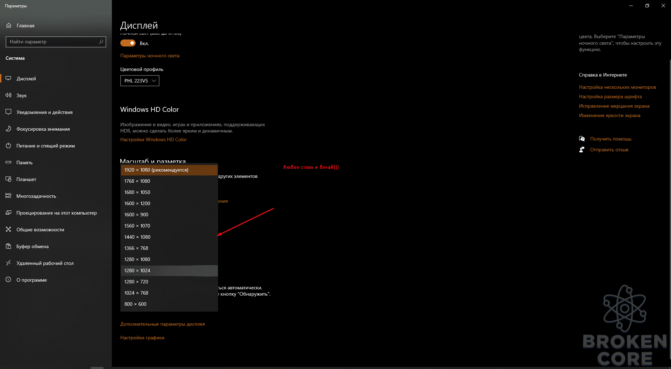Image resolution: width=671 pixels, height=369 pixels.
Task: Click the Буфер обмена clipboard icon
Action: click(x=8, y=246)
